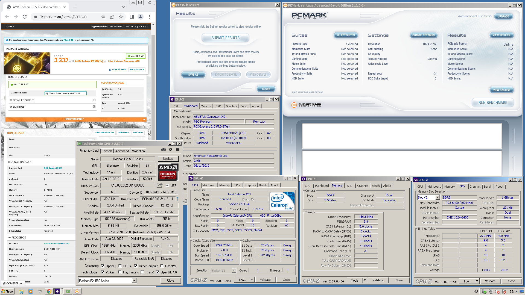Switch to the Validation tab in GPU-Z

pyautogui.click(x=138, y=151)
